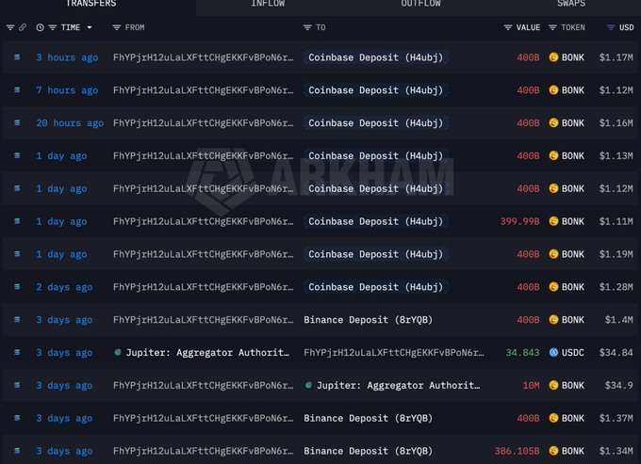The height and width of the screenshot is (464, 641).
Task: Click Solana chain icon in 3 hours ago row
Action: pos(17,57)
